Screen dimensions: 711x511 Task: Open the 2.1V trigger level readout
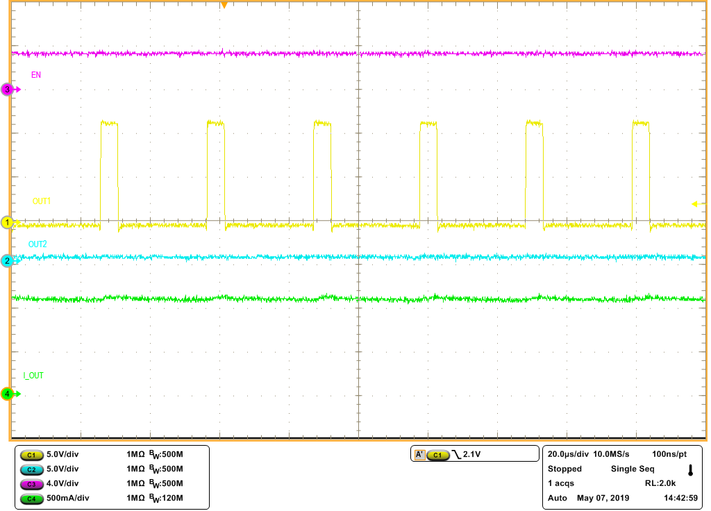(472, 453)
